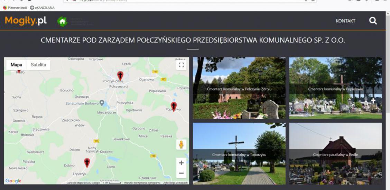Click the Street View pegman icon
The height and width of the screenshot is (190, 390).
click(181, 144)
